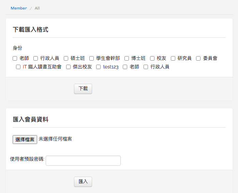Select the 傑出校友 checkbox
This screenshot has height=193, width=238.
click(x=68, y=67)
